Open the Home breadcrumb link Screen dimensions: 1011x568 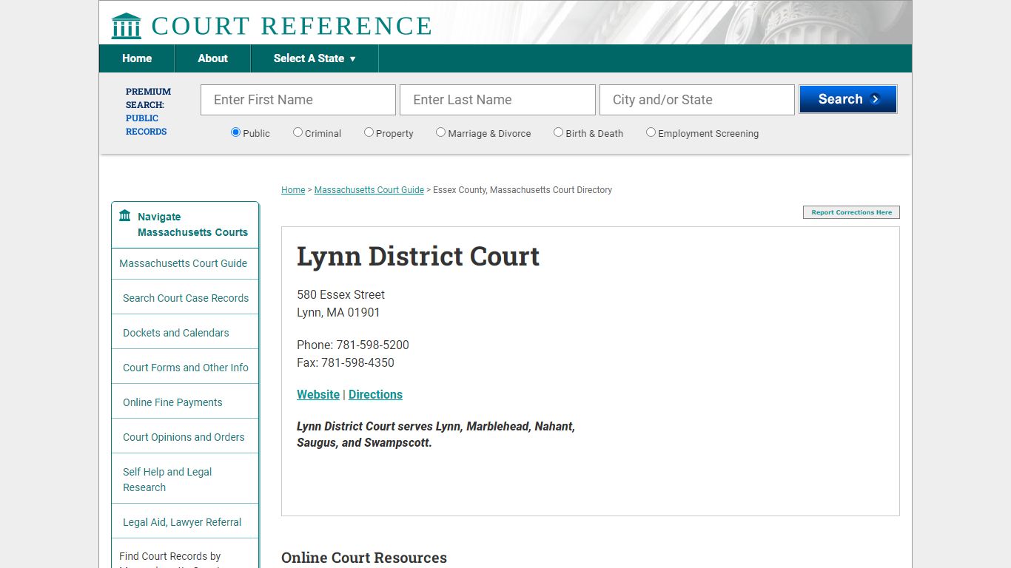[293, 190]
